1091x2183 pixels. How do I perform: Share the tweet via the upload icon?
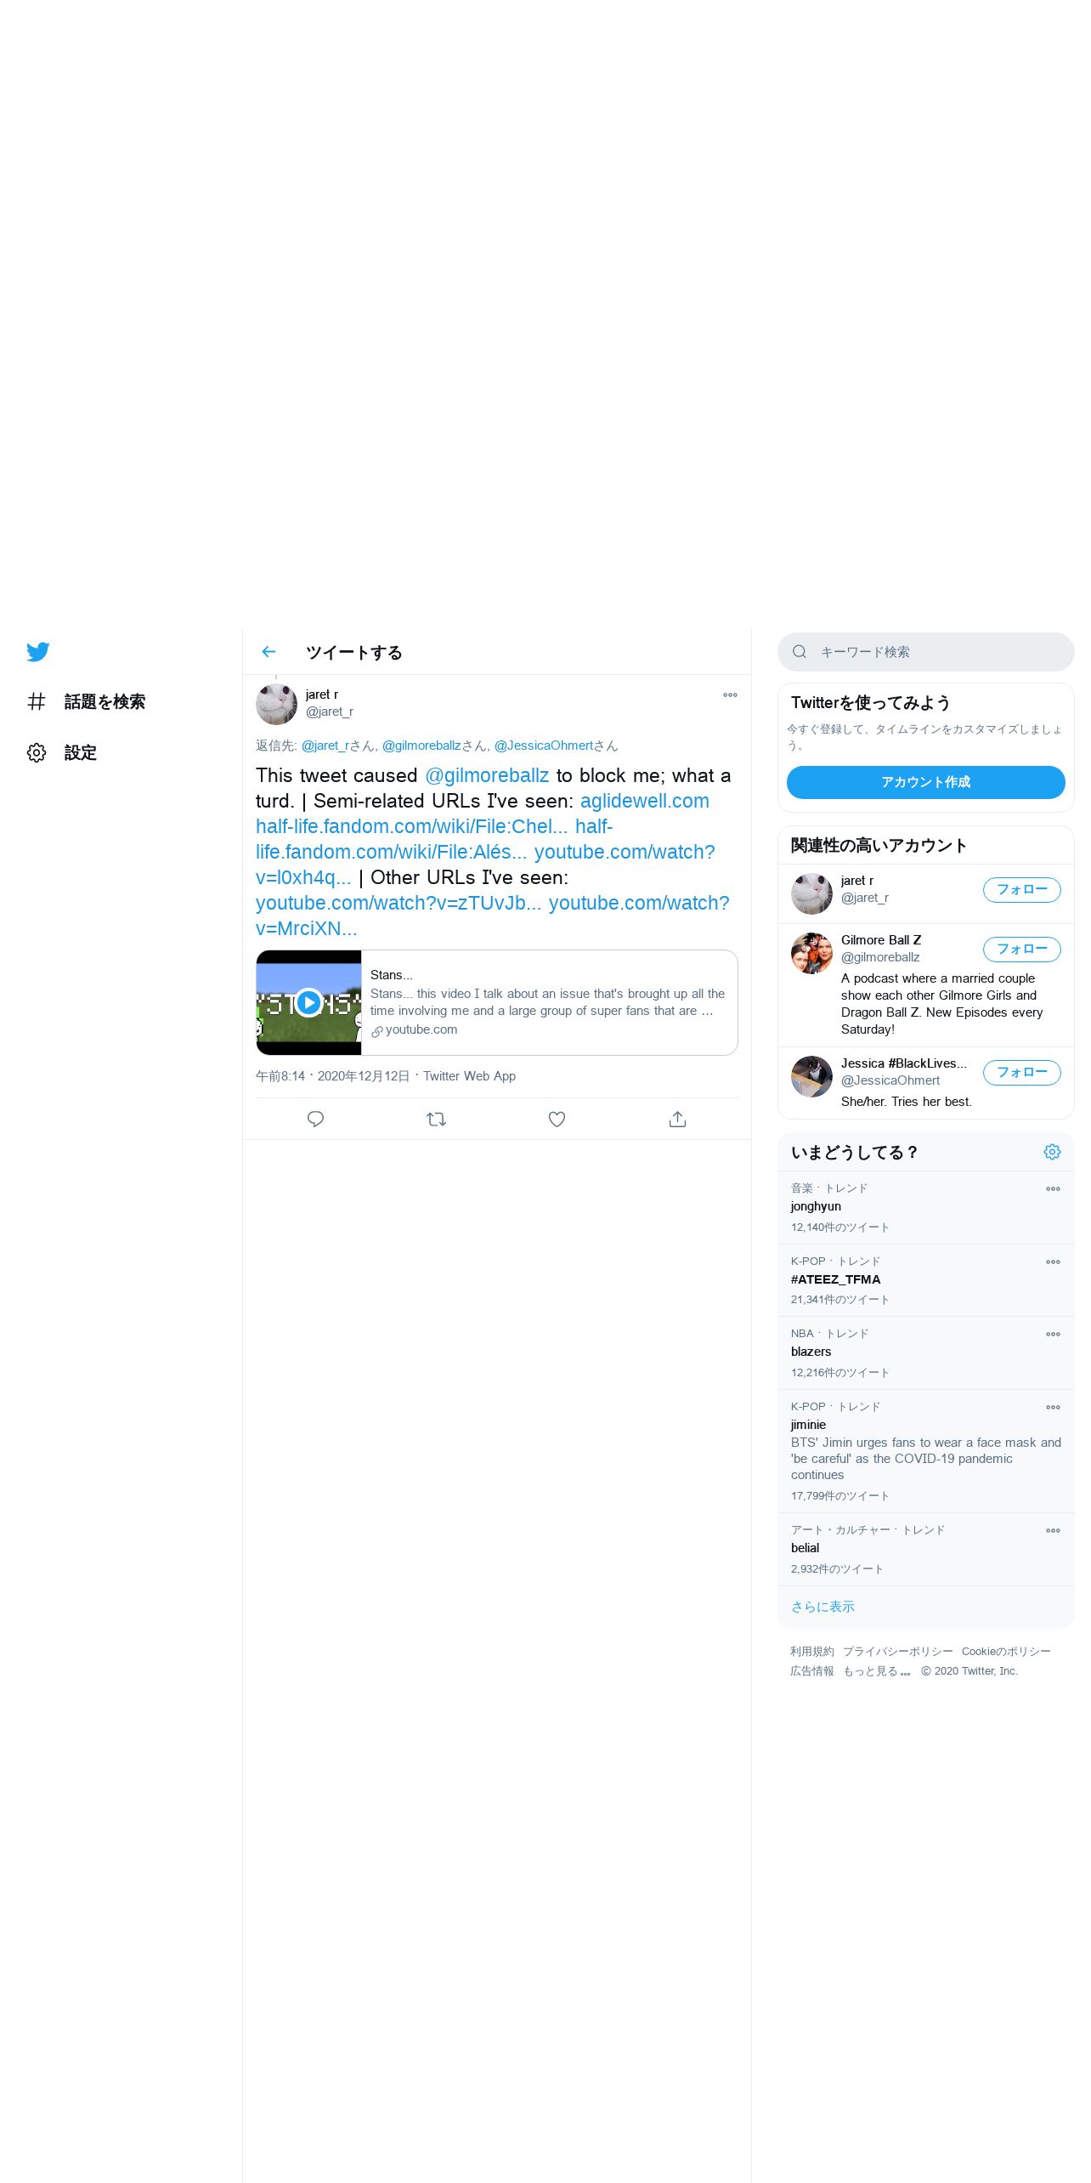tap(677, 1119)
